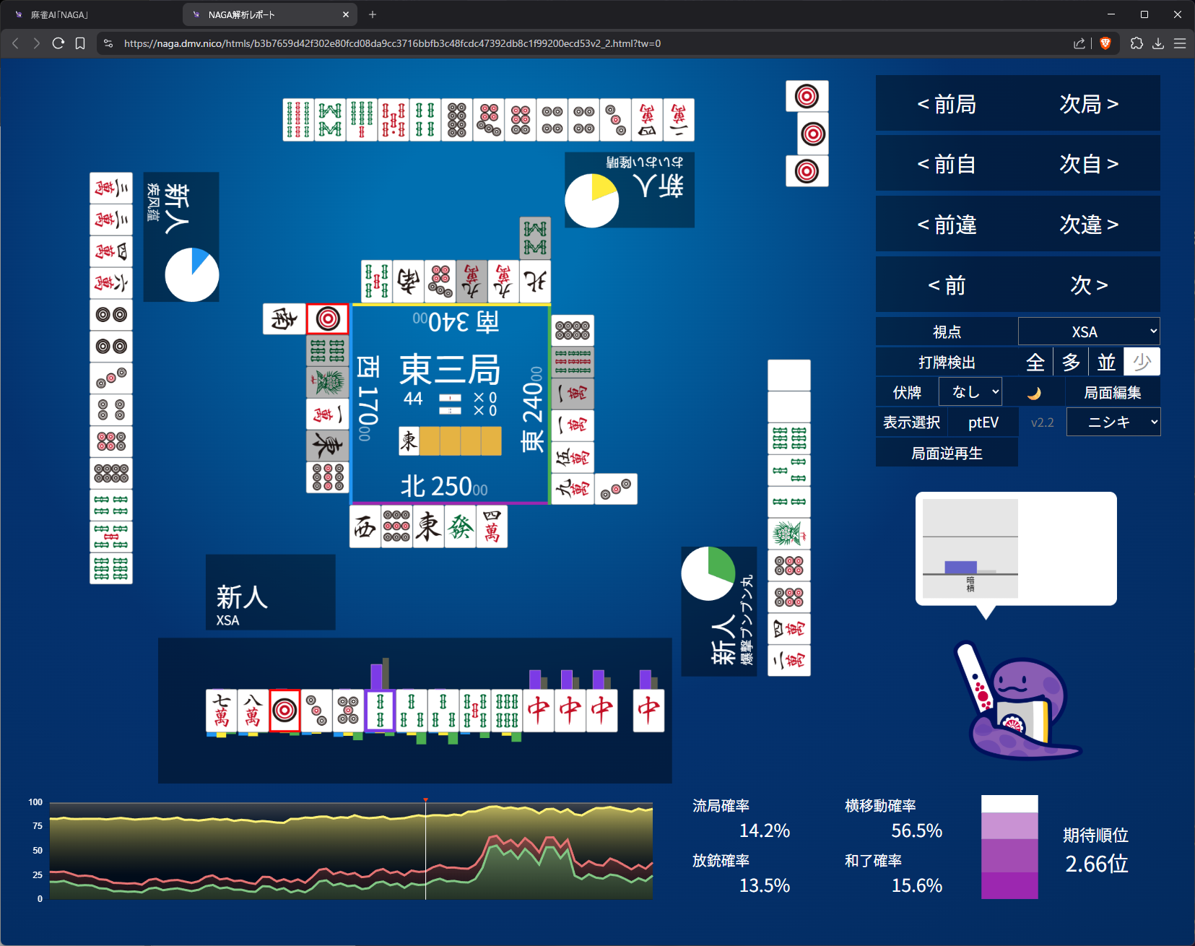Click the share page icon
The width and height of the screenshot is (1195, 946).
click(x=1079, y=43)
